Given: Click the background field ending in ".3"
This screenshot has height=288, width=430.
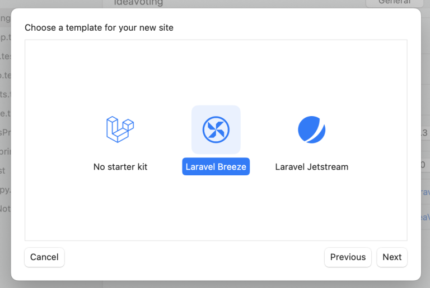Looking at the screenshot, I should click(424, 133).
